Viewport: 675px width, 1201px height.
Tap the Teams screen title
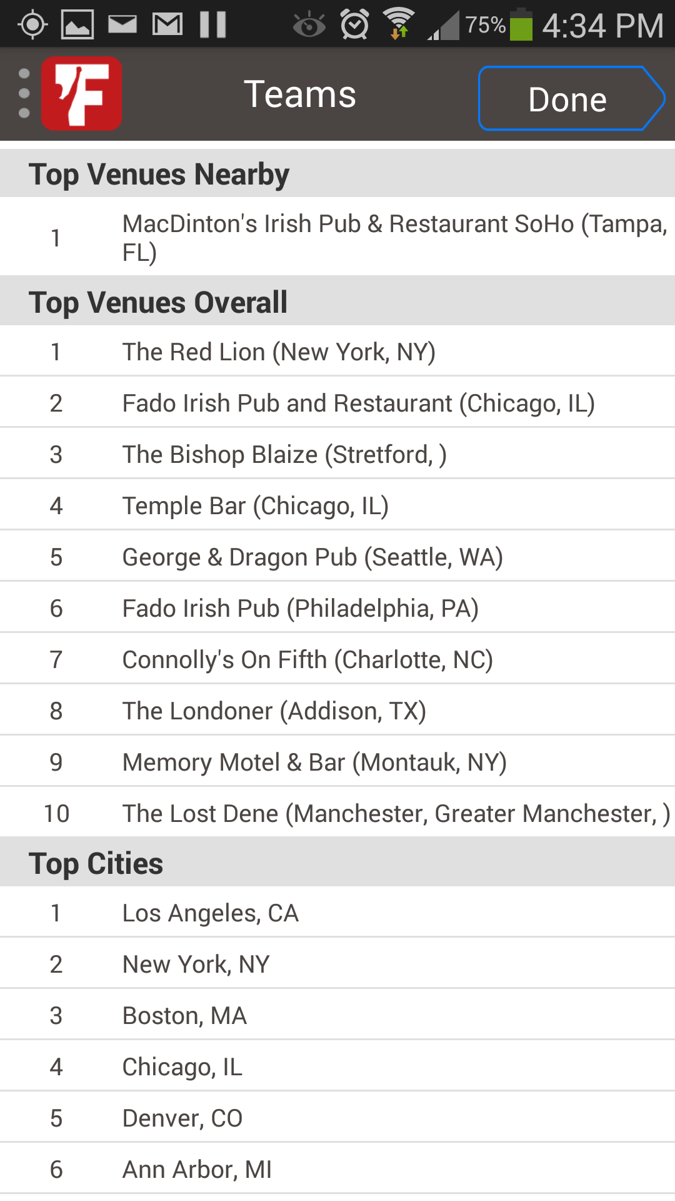click(300, 94)
